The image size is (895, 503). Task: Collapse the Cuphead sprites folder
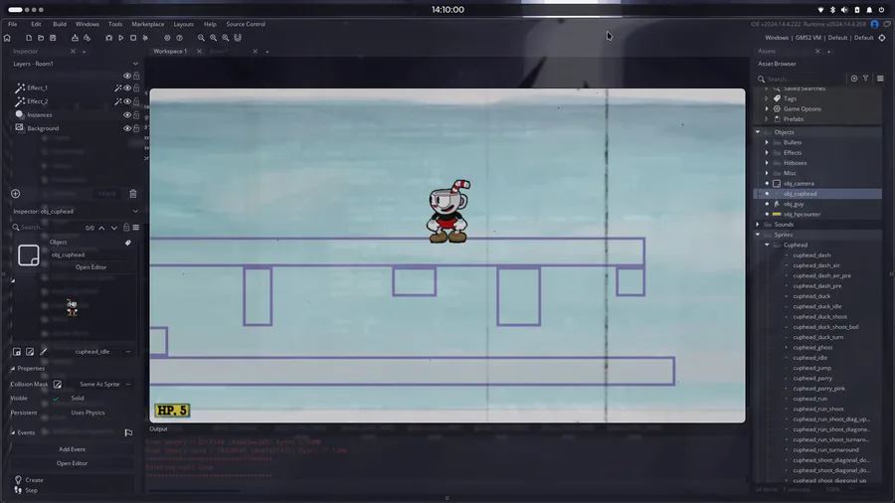click(767, 245)
